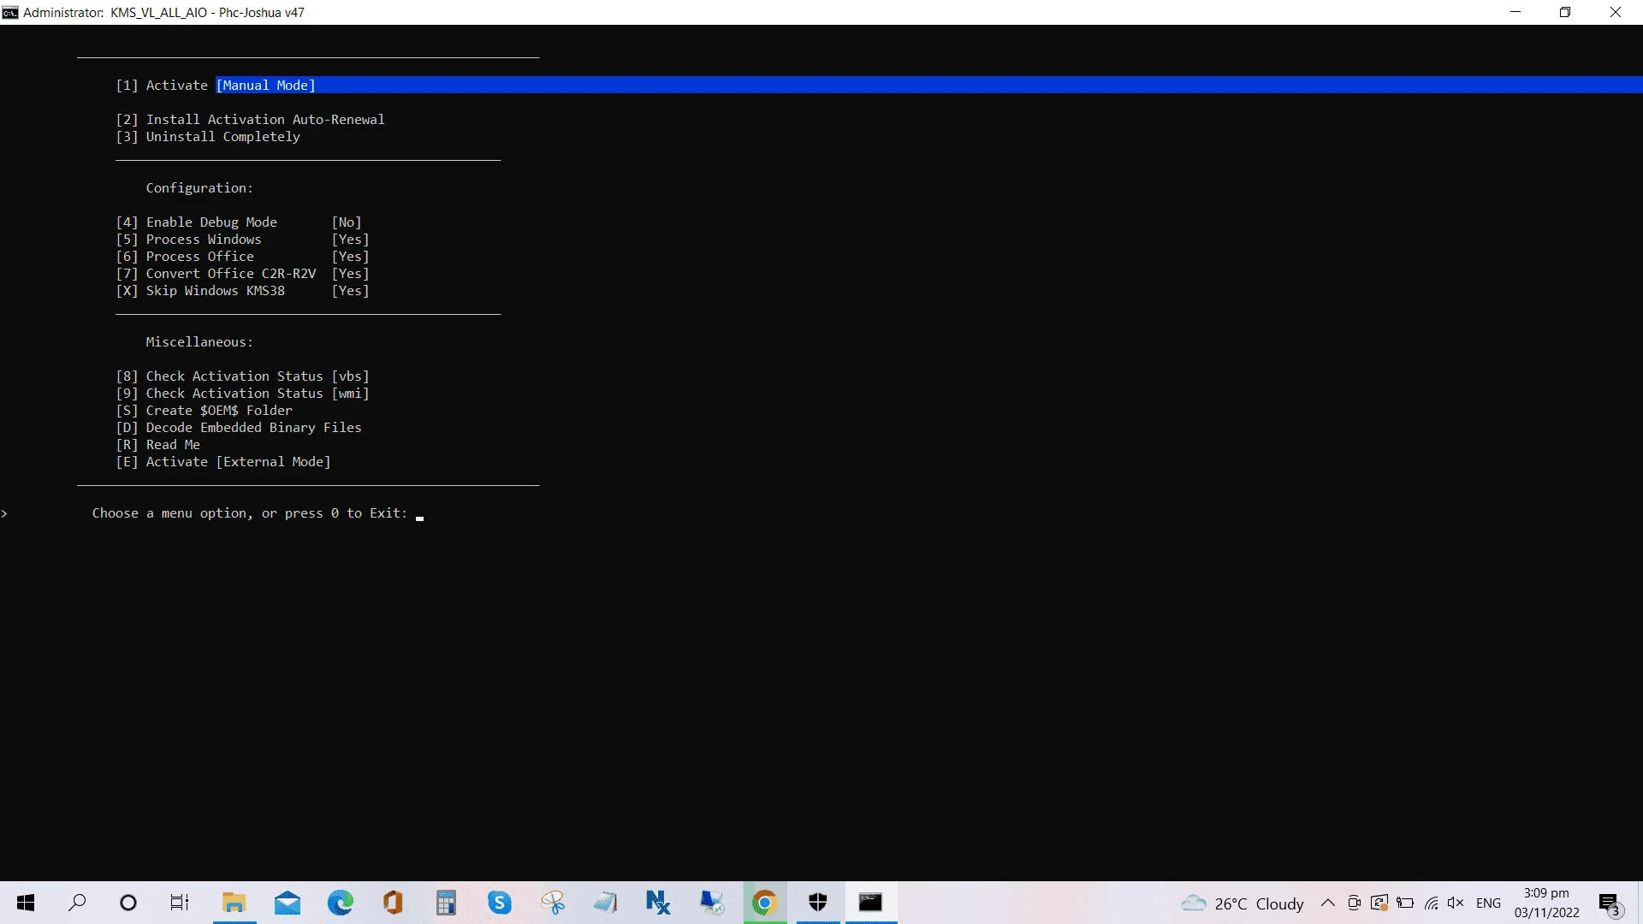Click the 'Read Me' menu line

coord(157,445)
